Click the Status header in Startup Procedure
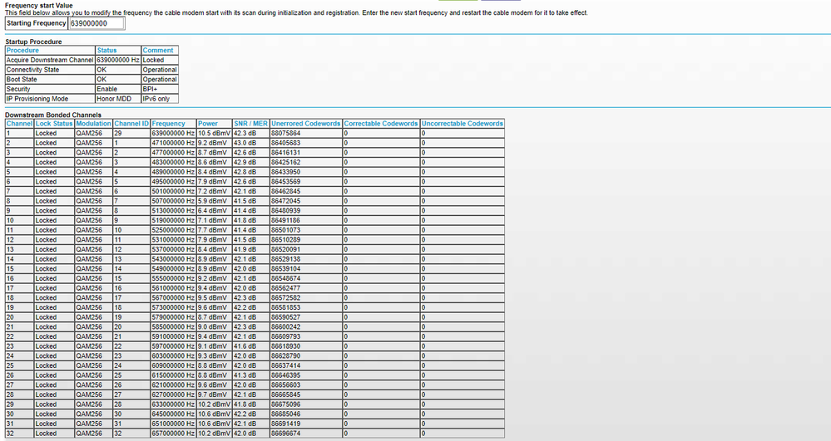This screenshot has height=441, width=831. [106, 51]
